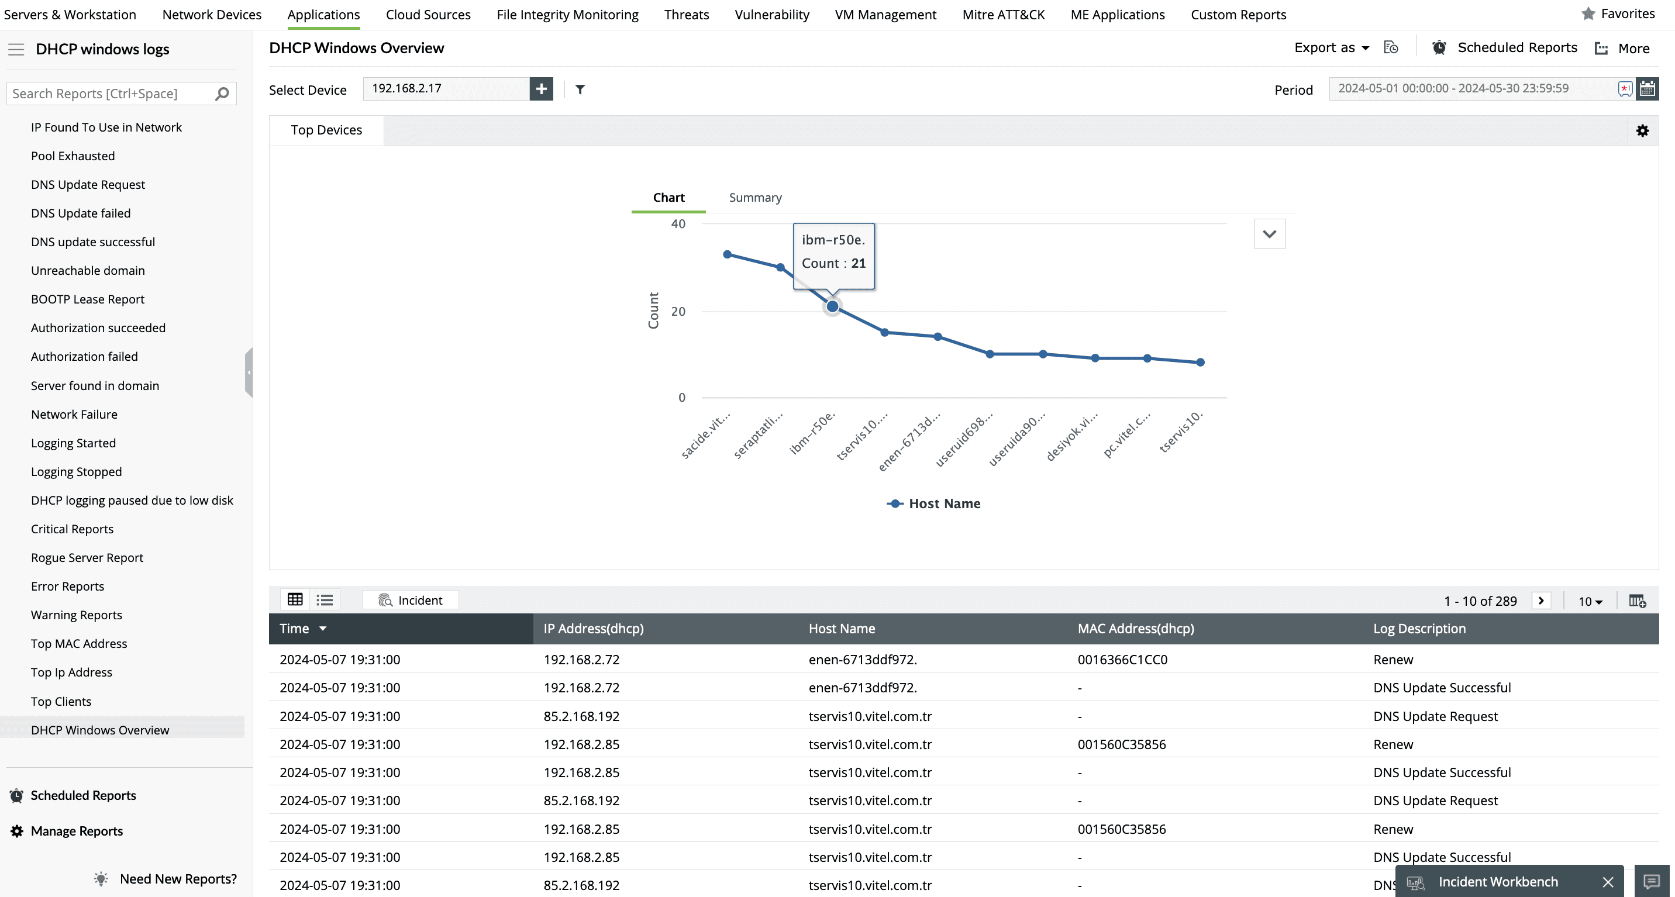1675x897 pixels.
Task: Open the chart type chevron dropdown
Action: [1269, 234]
